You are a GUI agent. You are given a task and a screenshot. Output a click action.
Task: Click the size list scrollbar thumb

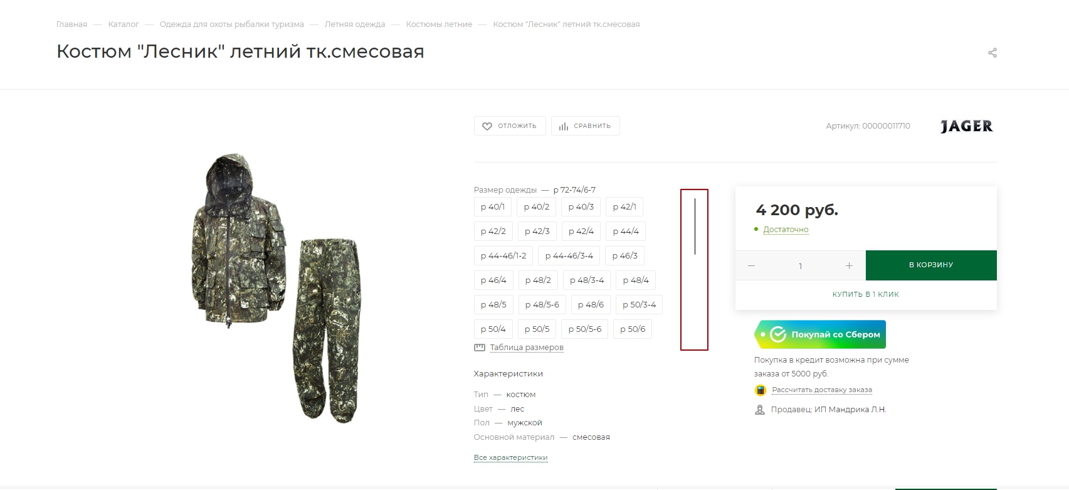point(695,226)
